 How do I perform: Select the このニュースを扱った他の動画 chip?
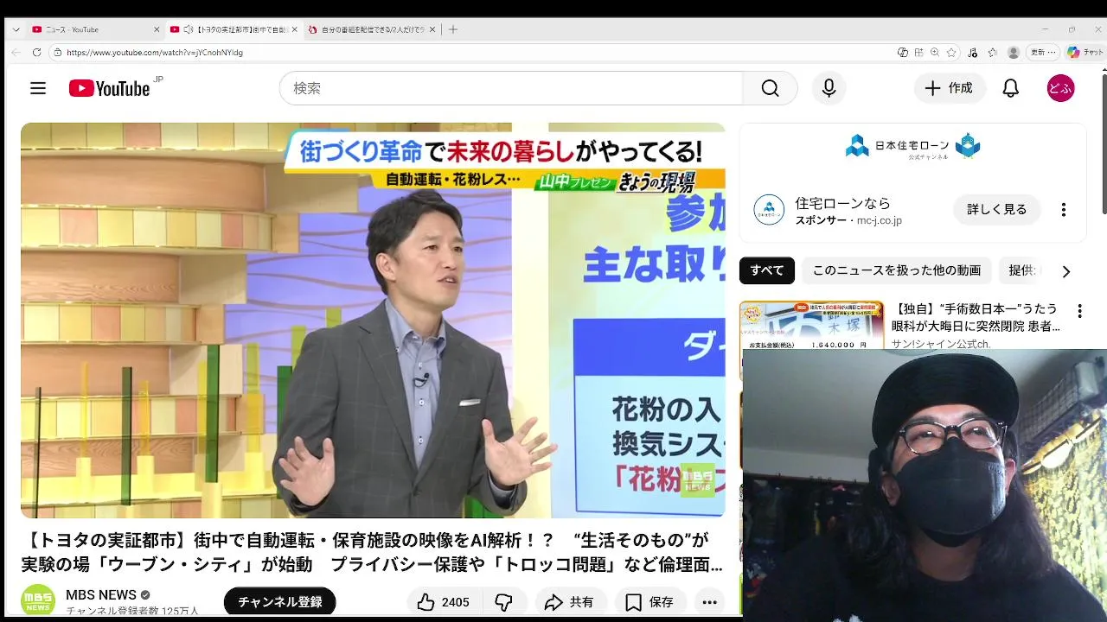click(896, 270)
